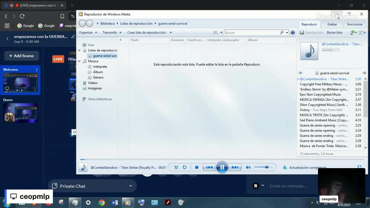Viewport: 370px width, 208px height.
Task: Select 'Victory - Two Steps From Hell' track
Action: [x=330, y=110]
